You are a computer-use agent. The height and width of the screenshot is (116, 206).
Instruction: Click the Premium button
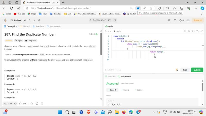coord(198,20)
